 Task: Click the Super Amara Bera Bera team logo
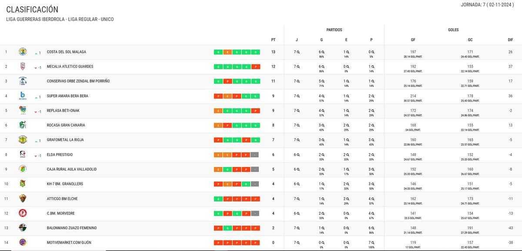click(x=23, y=96)
